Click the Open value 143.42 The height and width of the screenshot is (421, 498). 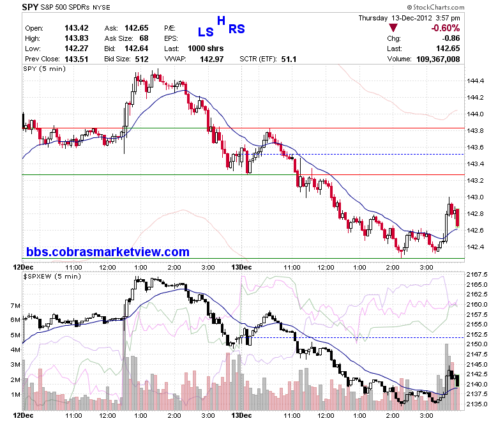point(76,28)
